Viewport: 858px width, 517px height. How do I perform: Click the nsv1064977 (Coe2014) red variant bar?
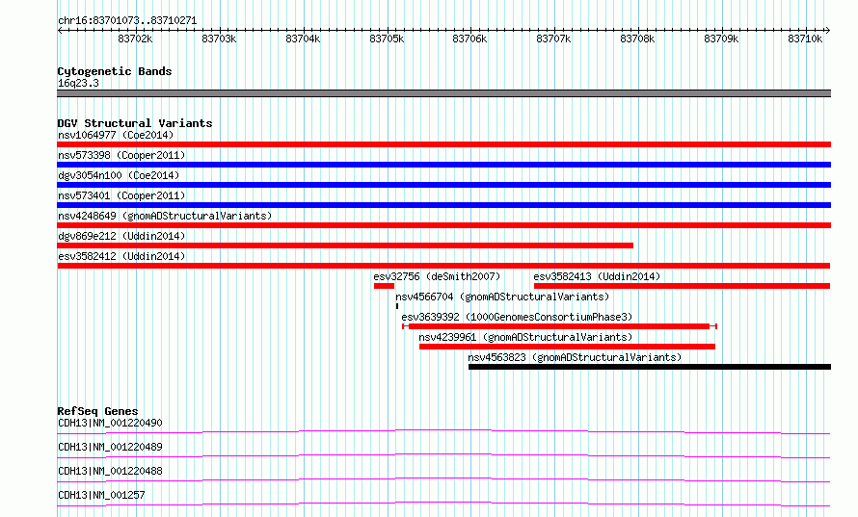pos(443,144)
